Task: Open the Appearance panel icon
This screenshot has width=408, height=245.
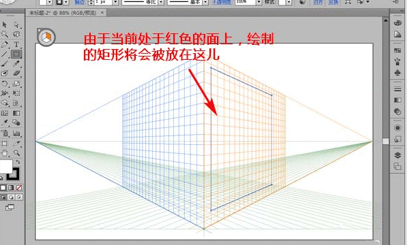Action: pyautogui.click(x=397, y=128)
